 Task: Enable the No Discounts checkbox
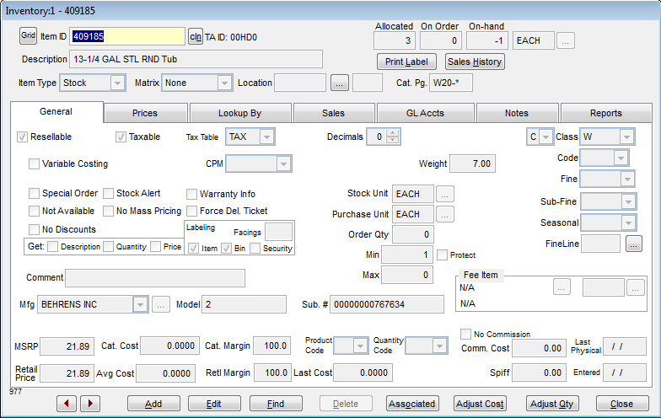pyautogui.click(x=34, y=229)
